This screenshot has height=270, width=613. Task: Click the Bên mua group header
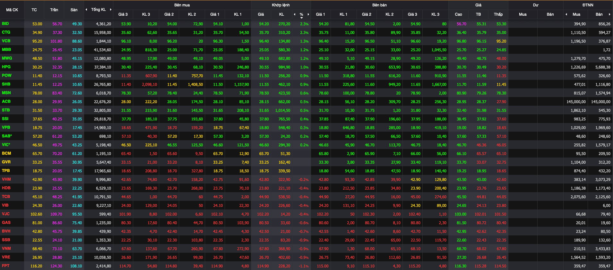pyautogui.click(x=182, y=5)
